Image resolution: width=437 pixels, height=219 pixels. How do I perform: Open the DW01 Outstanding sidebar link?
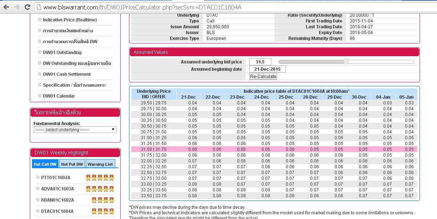tap(62, 52)
